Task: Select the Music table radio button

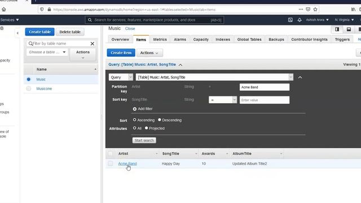Action: [x=29, y=79]
